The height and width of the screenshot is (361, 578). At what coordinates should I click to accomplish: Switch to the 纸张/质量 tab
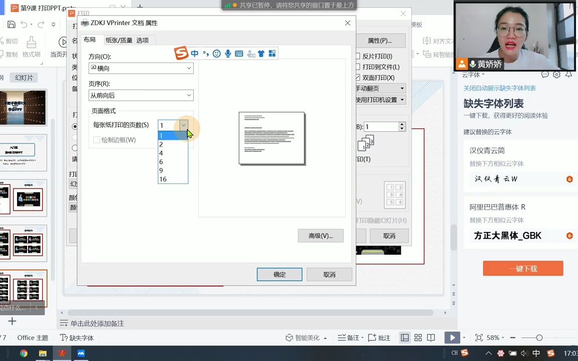(x=119, y=40)
